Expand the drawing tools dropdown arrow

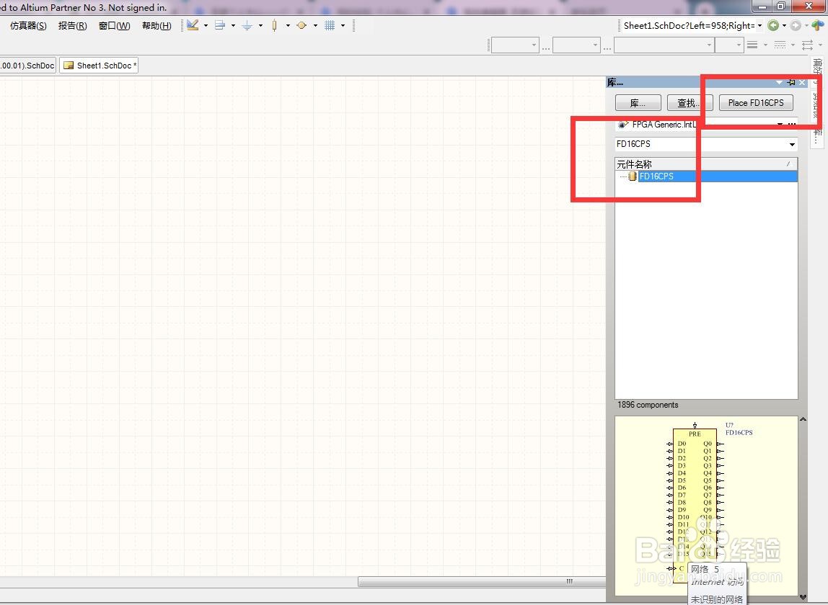pos(206,25)
